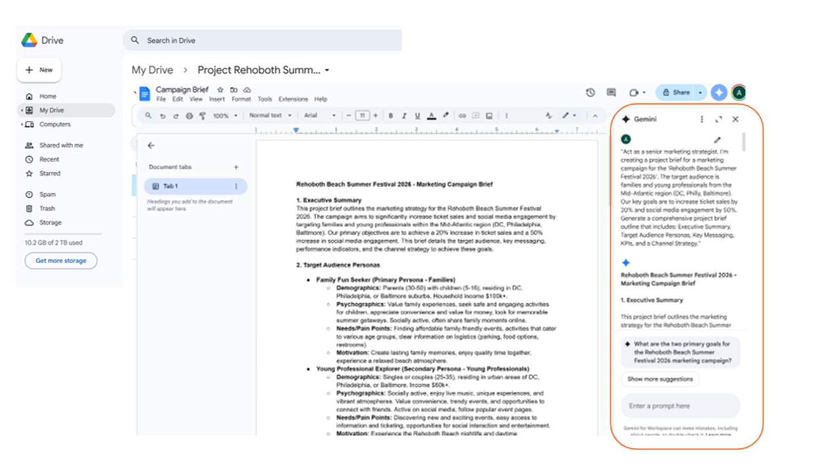Open the Insert menu

(x=217, y=99)
